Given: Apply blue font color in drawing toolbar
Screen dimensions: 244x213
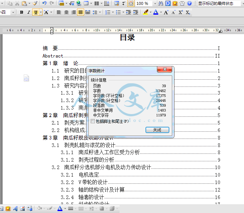Looking at the screenshot, I should [x=60, y=208].
